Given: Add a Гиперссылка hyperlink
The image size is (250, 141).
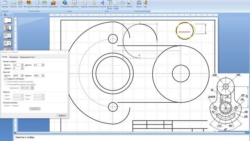Looking at the screenshot, I should click(x=65, y=4).
